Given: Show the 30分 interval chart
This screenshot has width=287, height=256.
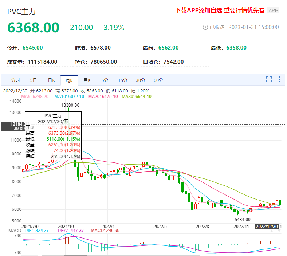Looking at the screenshot, I should pos(141,80).
